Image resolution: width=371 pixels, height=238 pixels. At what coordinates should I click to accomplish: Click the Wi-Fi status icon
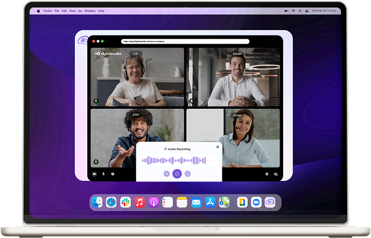(x=293, y=11)
